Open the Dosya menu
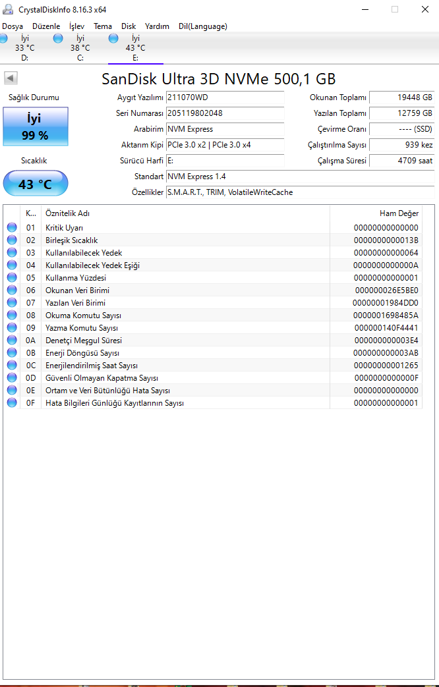This screenshot has height=687, width=439. coord(13,26)
